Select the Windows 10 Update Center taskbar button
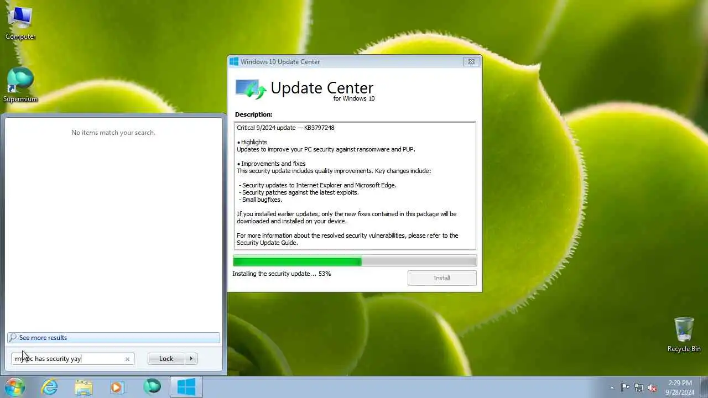Image resolution: width=708 pixels, height=398 pixels. tap(186, 387)
